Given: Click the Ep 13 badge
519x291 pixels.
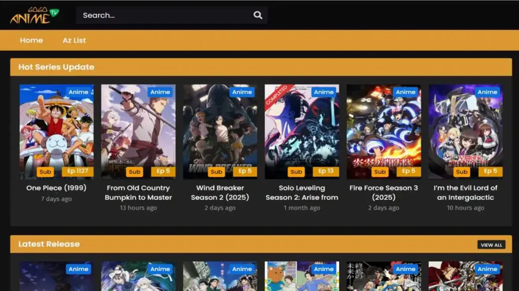Looking at the screenshot, I should click(326, 171).
